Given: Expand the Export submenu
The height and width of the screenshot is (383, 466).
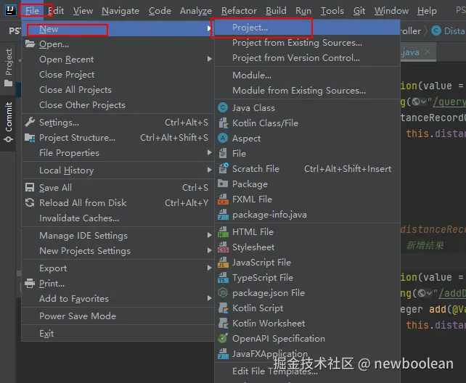Looking at the screenshot, I should click(209, 268).
